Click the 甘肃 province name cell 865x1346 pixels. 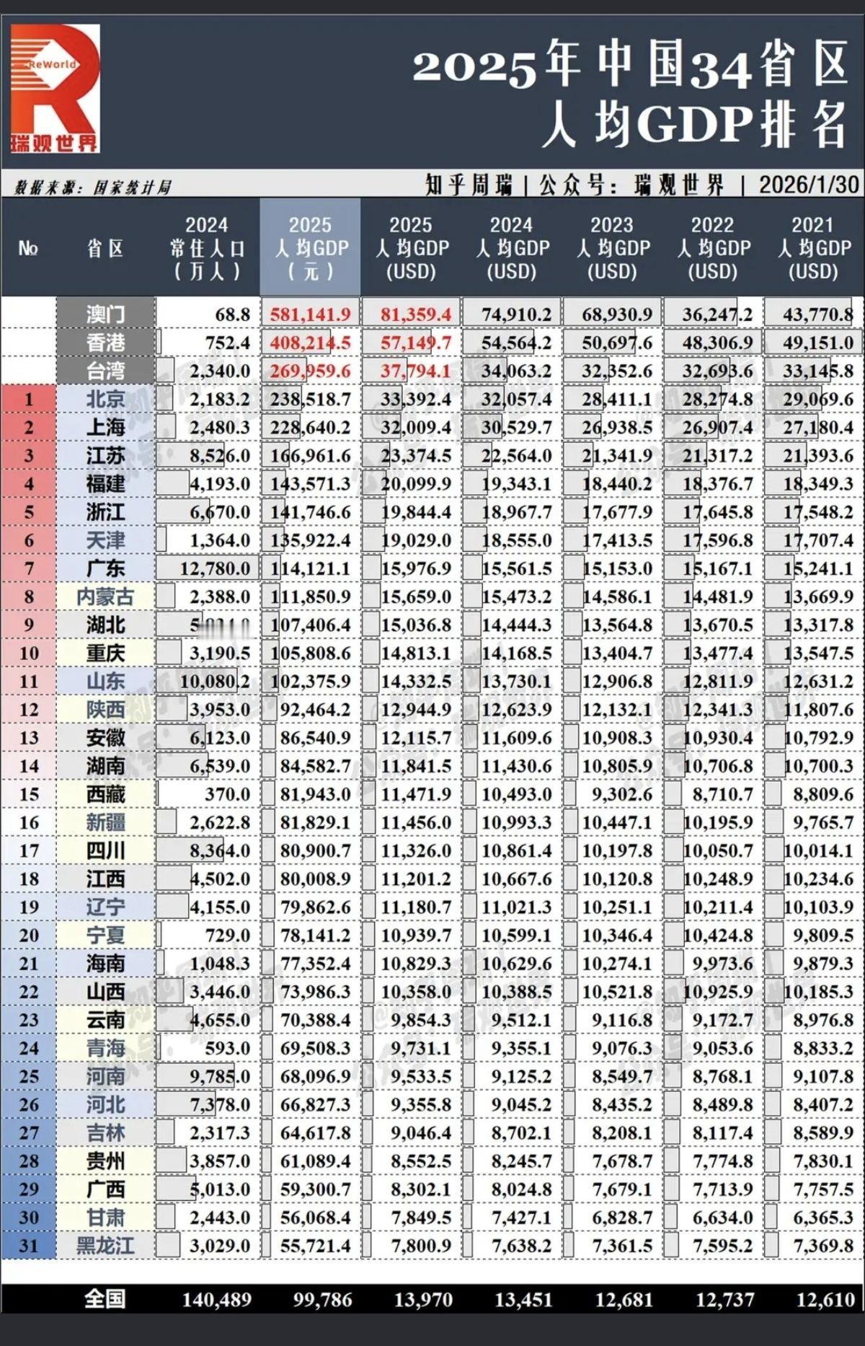pos(105,1218)
